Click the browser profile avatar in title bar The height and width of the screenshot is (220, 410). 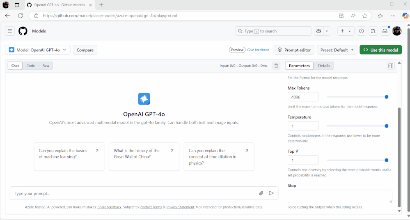coord(6,5)
